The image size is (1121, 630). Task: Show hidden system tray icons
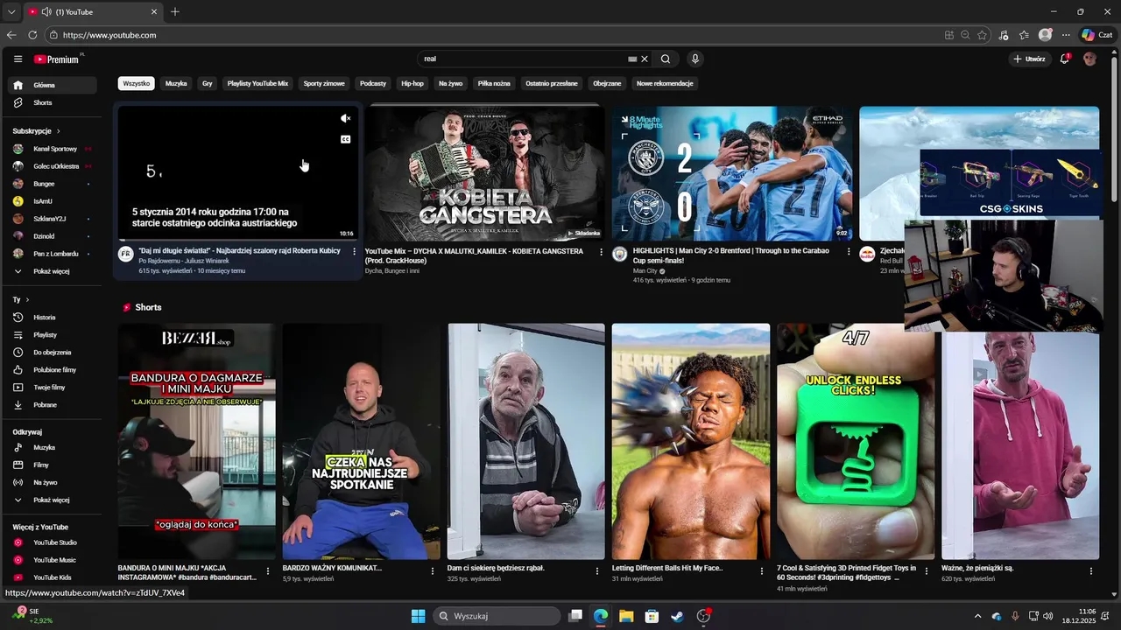(978, 616)
